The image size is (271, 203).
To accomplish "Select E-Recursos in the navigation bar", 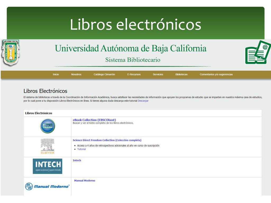I will pos(134,74).
